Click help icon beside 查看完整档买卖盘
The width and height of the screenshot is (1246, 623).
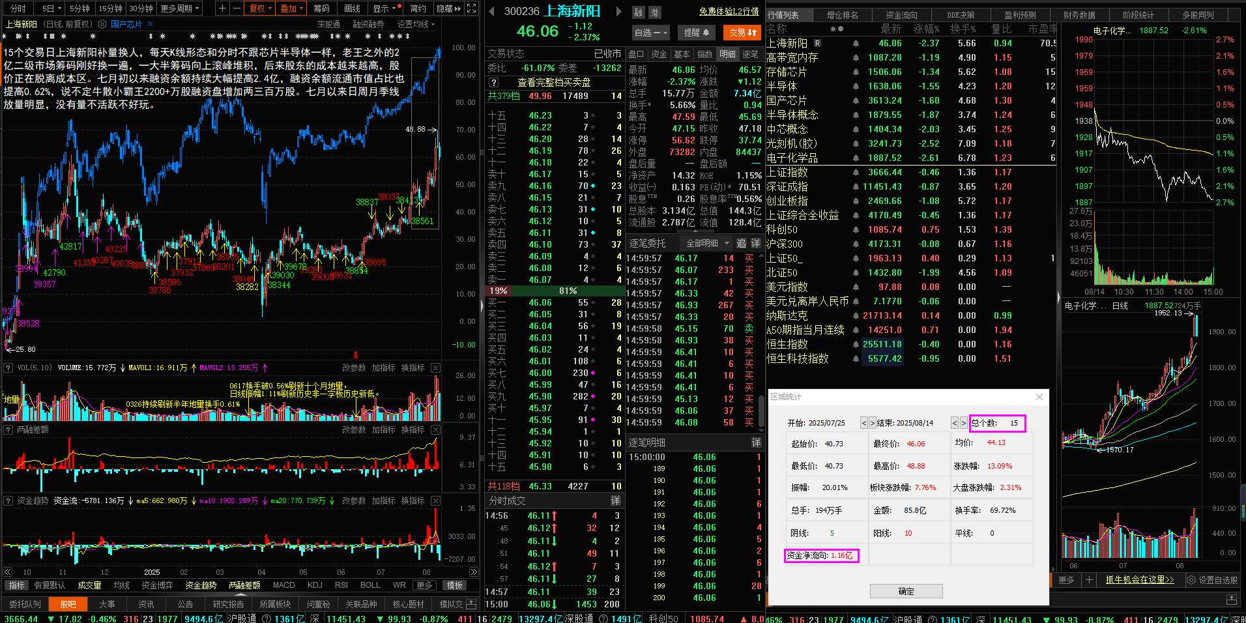pos(494,83)
